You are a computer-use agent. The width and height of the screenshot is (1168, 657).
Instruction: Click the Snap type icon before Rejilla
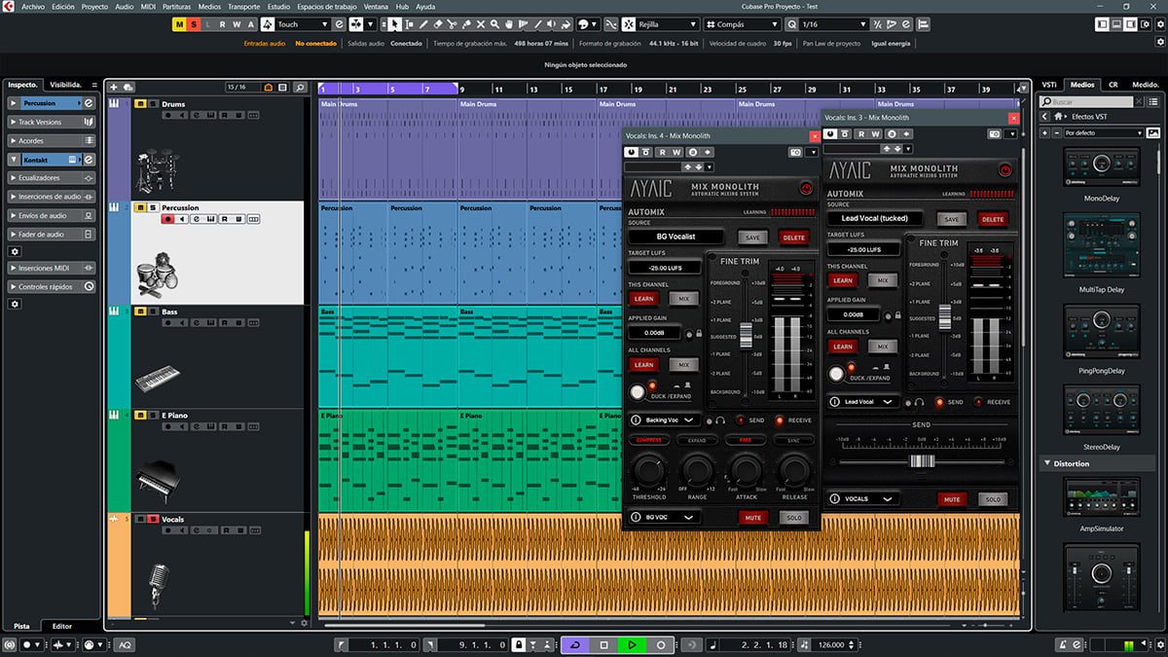coord(629,23)
